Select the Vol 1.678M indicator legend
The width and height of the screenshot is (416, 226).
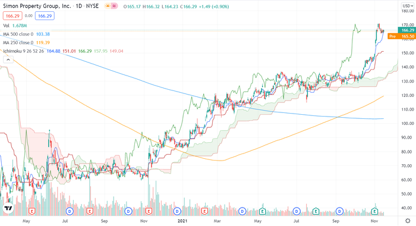click(x=15, y=26)
